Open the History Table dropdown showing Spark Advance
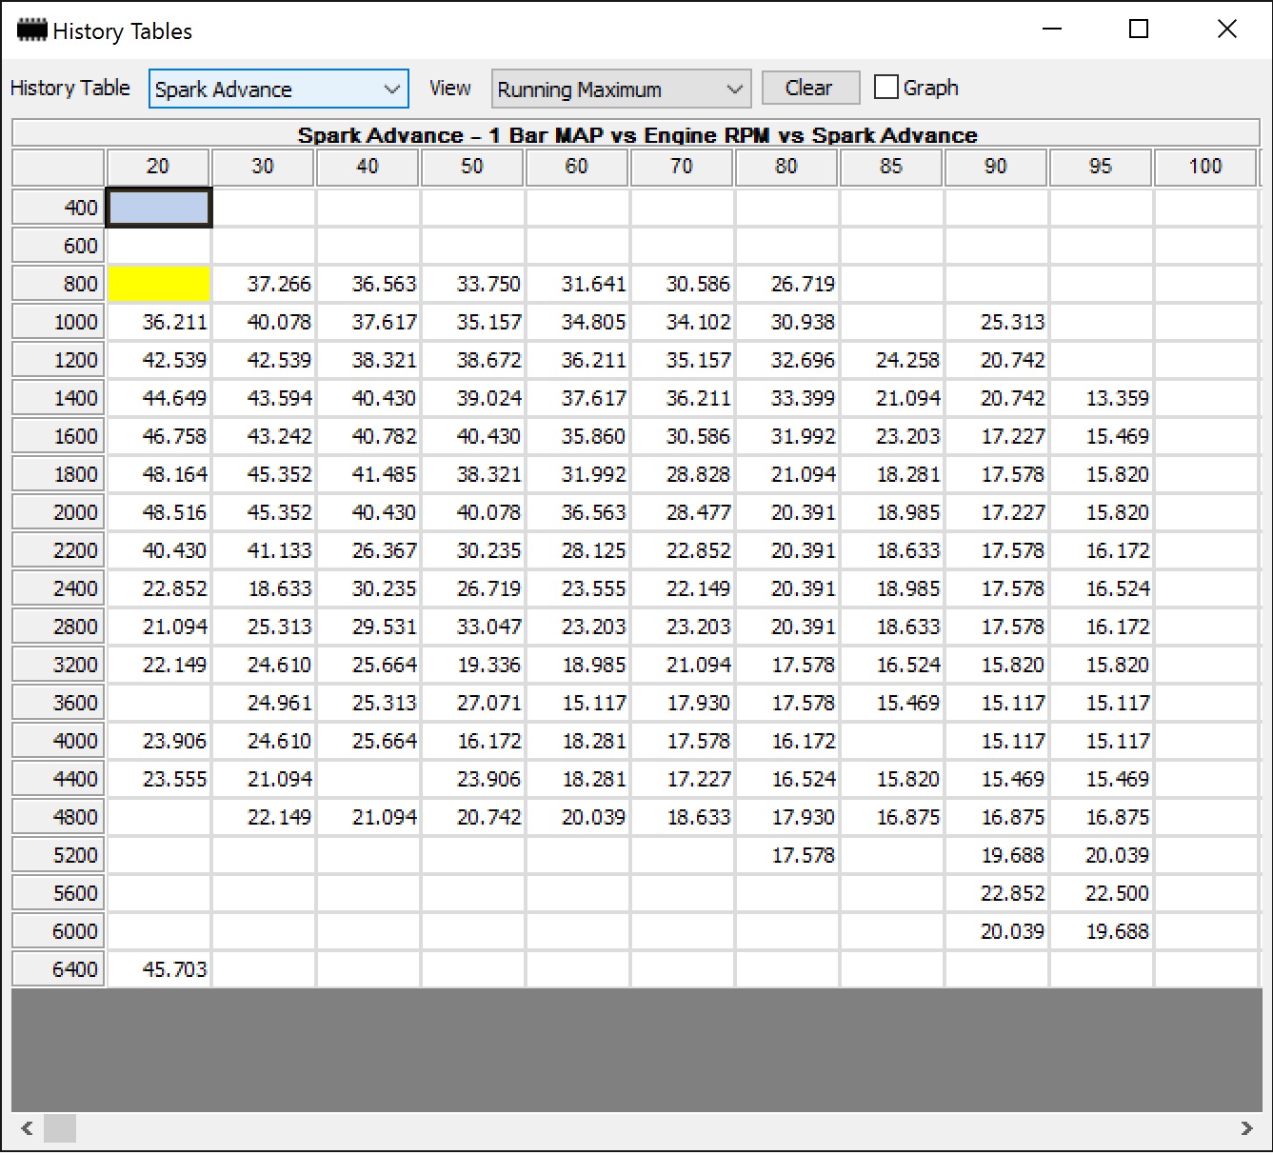This screenshot has width=1273, height=1155. pyautogui.click(x=279, y=89)
